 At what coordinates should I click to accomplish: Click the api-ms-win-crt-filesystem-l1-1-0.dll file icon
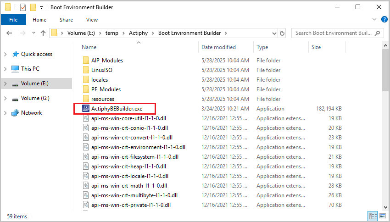click(86, 157)
